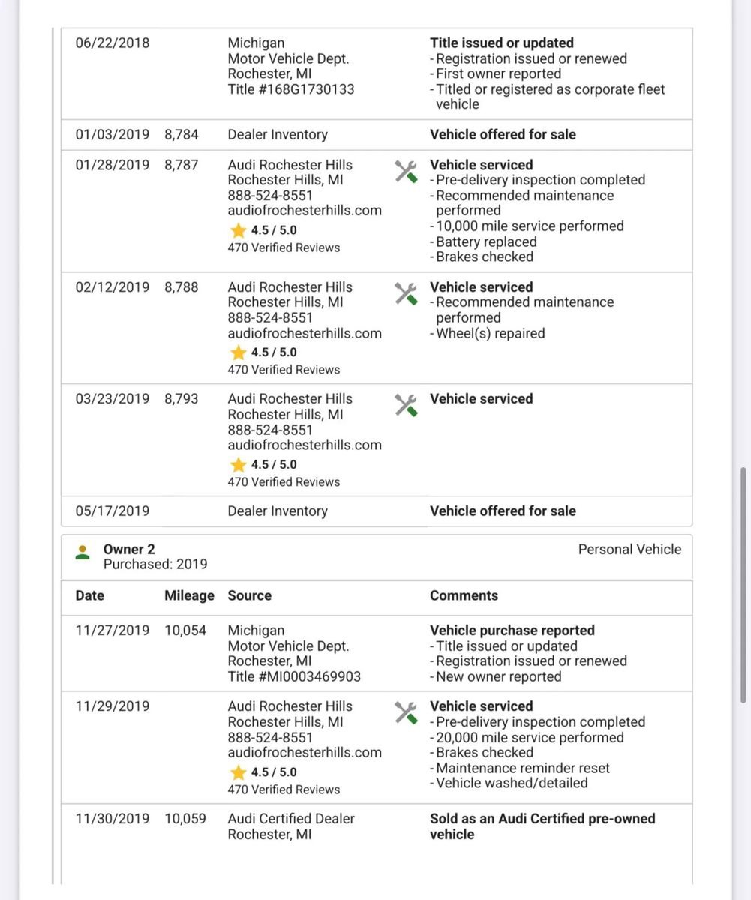Open audiofrochesterhills.com link in 03/23/2019 row

tap(305, 445)
